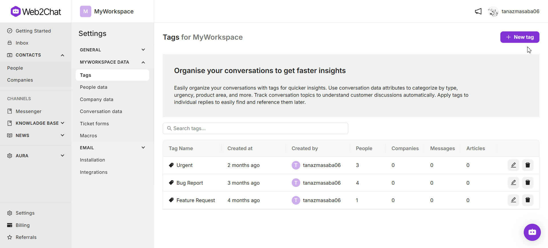Edit the Bug Report tag

[513, 183]
